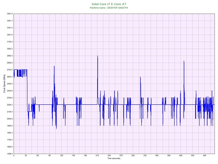Click the 3591.0 y-axis value

10,14
